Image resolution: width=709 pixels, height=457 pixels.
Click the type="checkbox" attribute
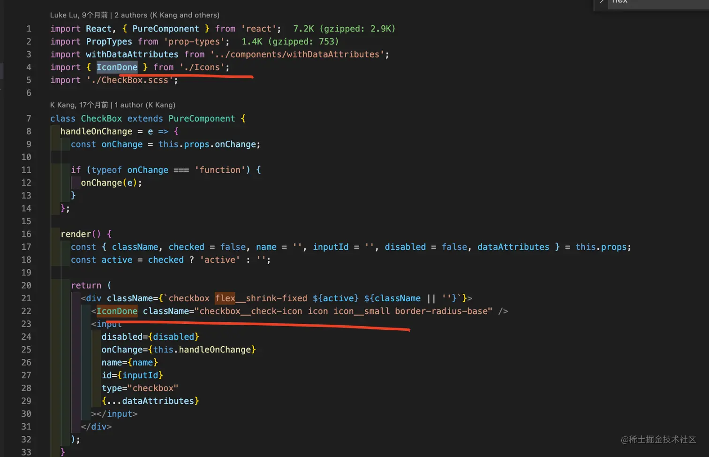(140, 388)
